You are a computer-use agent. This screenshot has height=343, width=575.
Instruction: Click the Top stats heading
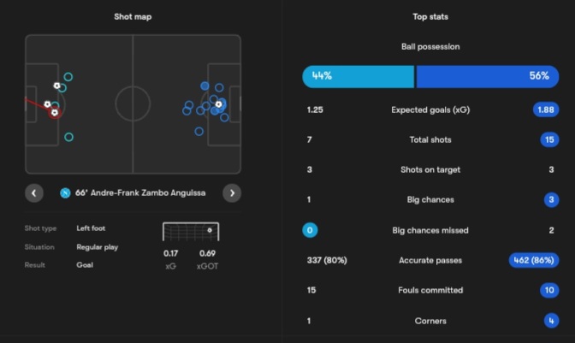(x=430, y=16)
